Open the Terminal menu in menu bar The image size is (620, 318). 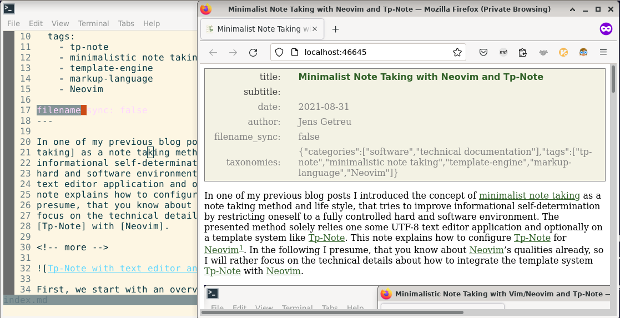(93, 23)
